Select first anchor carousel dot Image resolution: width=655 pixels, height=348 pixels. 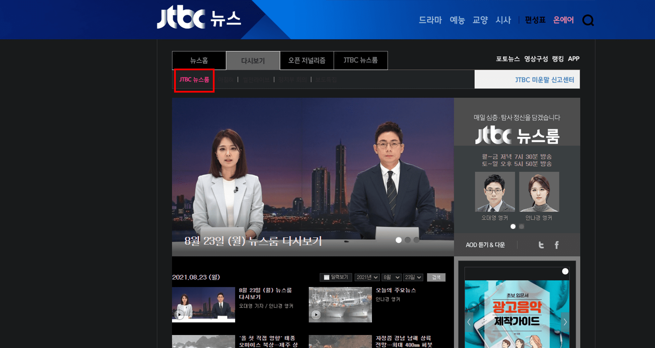pos(513,226)
